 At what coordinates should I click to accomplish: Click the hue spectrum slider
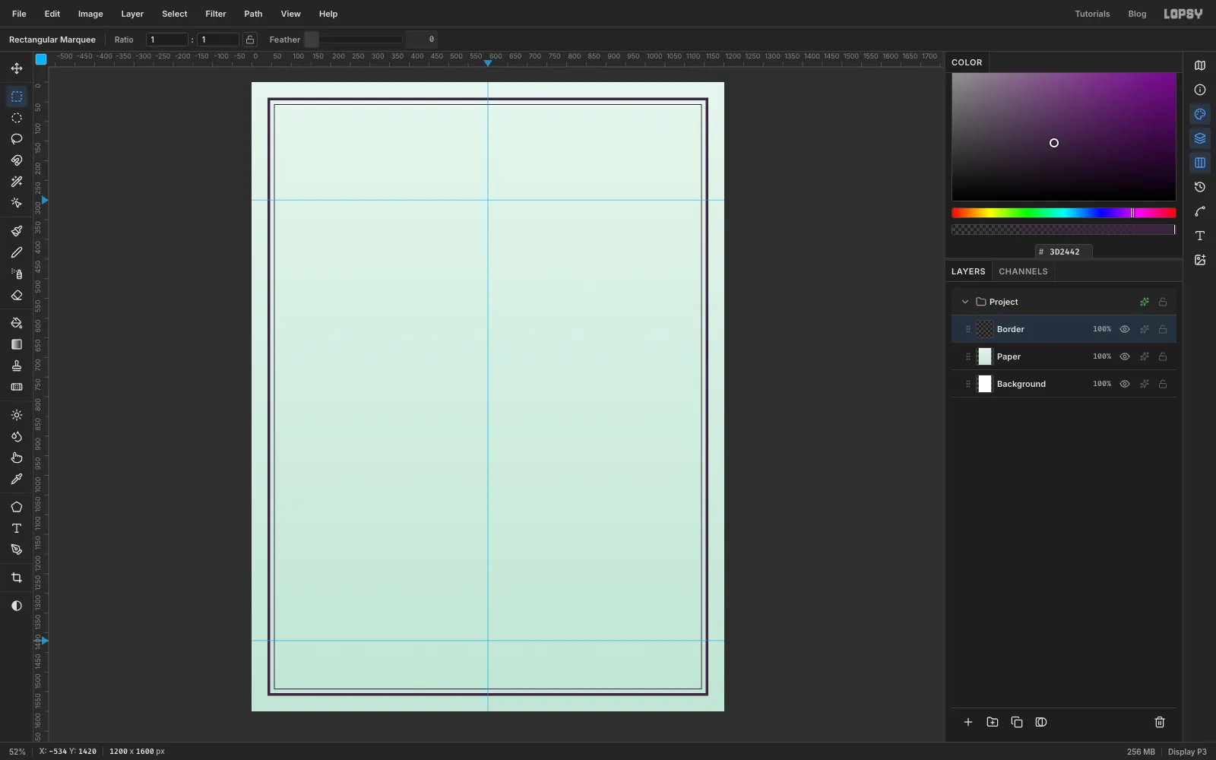tap(1064, 213)
